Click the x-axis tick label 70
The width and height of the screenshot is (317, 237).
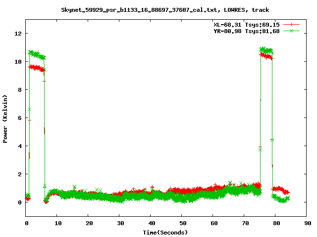click(245, 223)
